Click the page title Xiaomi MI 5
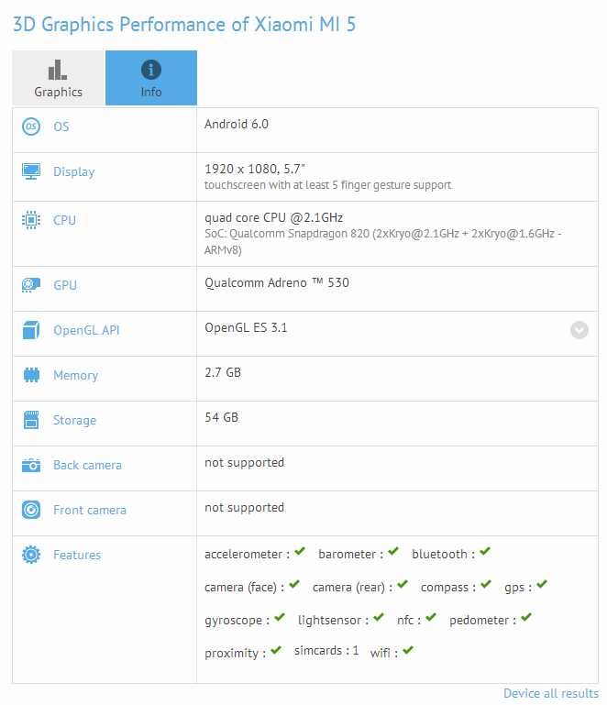Viewport: 607px width, 705px height. pyautogui.click(x=183, y=24)
